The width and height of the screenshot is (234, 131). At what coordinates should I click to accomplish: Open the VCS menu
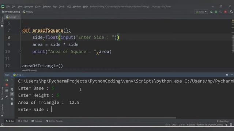(68, 7)
